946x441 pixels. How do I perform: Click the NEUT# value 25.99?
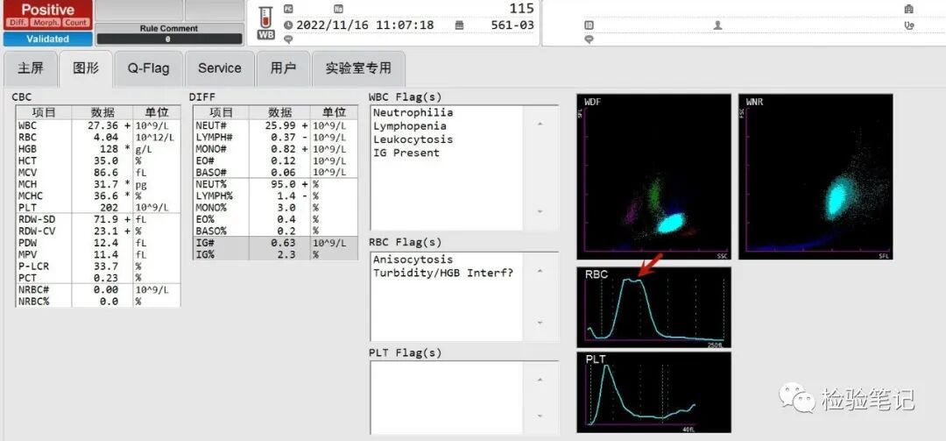coord(280,125)
